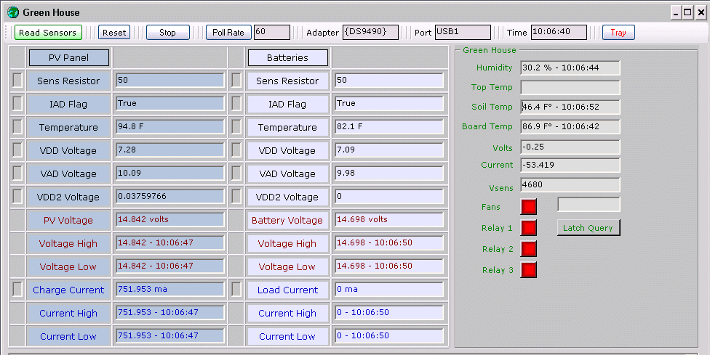
Task: Tick the Batteries VDD Voltage checkbox
Action: point(236,150)
